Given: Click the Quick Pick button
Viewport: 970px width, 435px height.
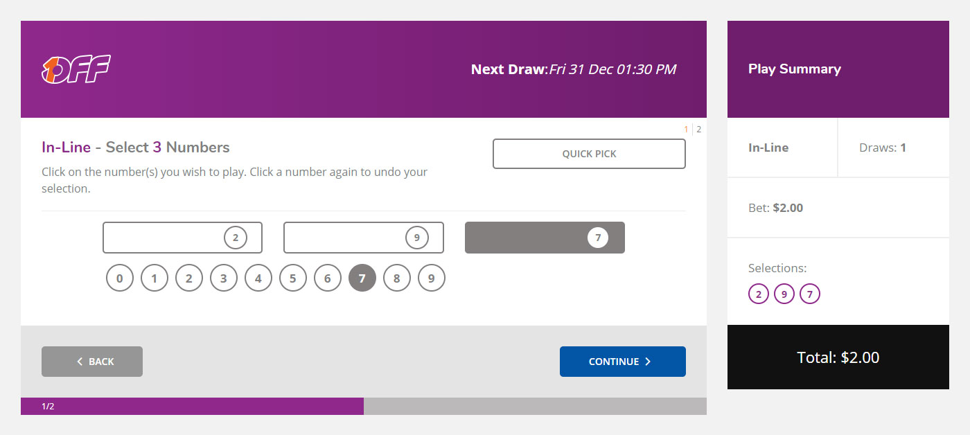Looking at the screenshot, I should click(x=589, y=154).
